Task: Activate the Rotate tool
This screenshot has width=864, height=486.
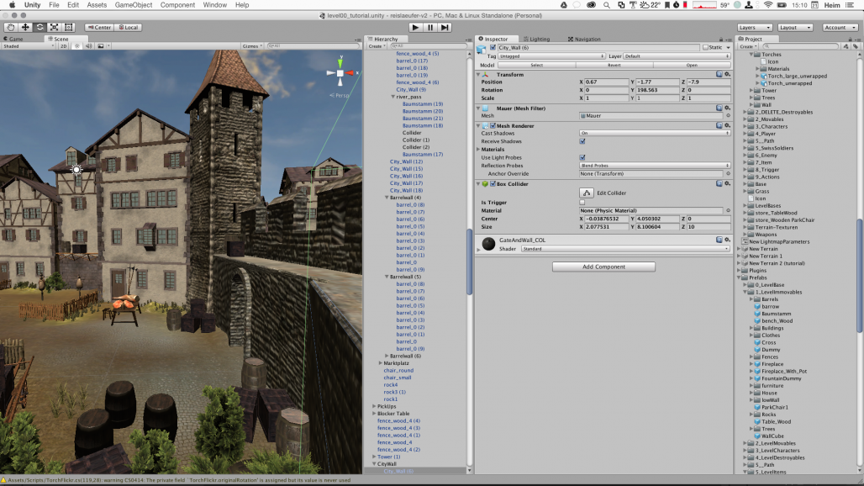Action: coord(40,27)
